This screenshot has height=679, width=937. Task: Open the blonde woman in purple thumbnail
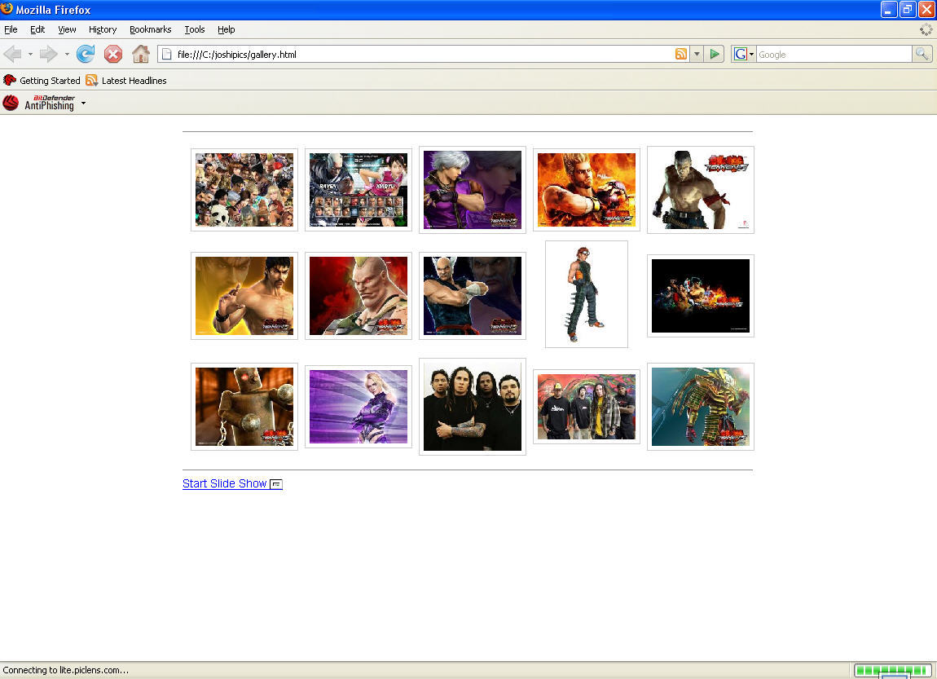[x=359, y=407]
